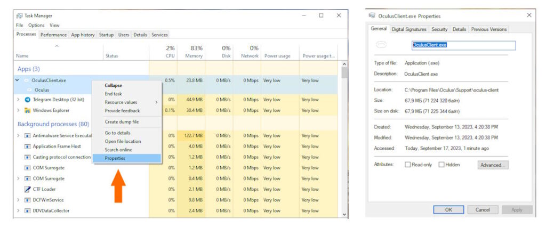This screenshot has height=228, width=546.
Task: Switch to the Performance tab
Action: point(53,35)
